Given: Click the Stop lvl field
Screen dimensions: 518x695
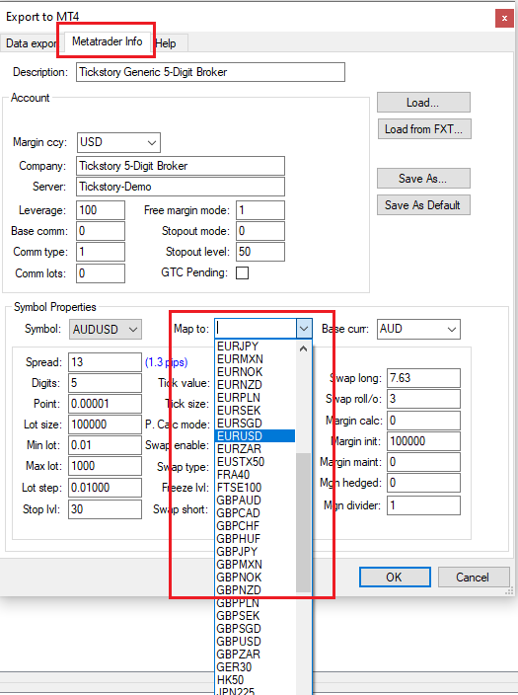Looking at the screenshot, I should 105,509.
